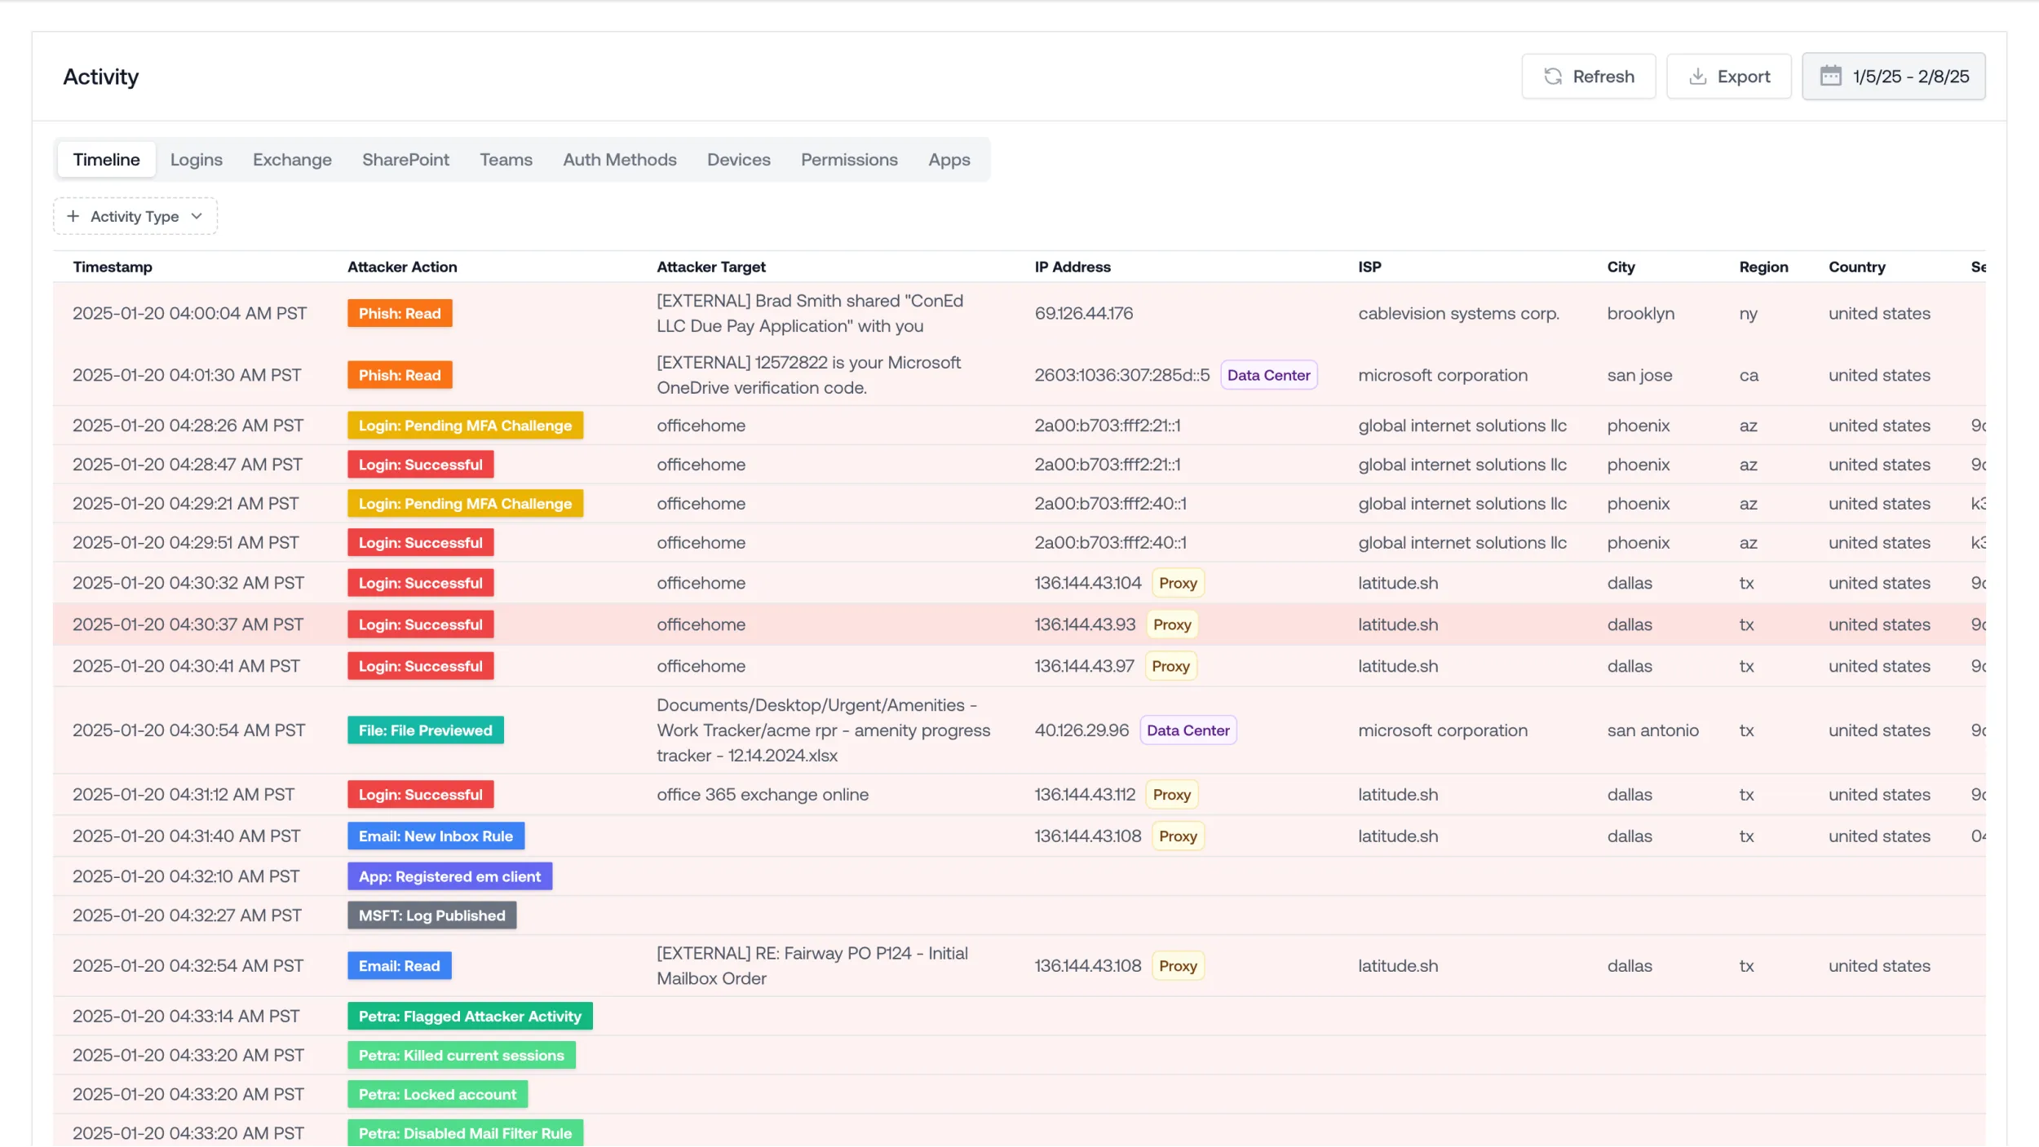Open the SharePoint tab
This screenshot has width=2039, height=1147.
[405, 160]
